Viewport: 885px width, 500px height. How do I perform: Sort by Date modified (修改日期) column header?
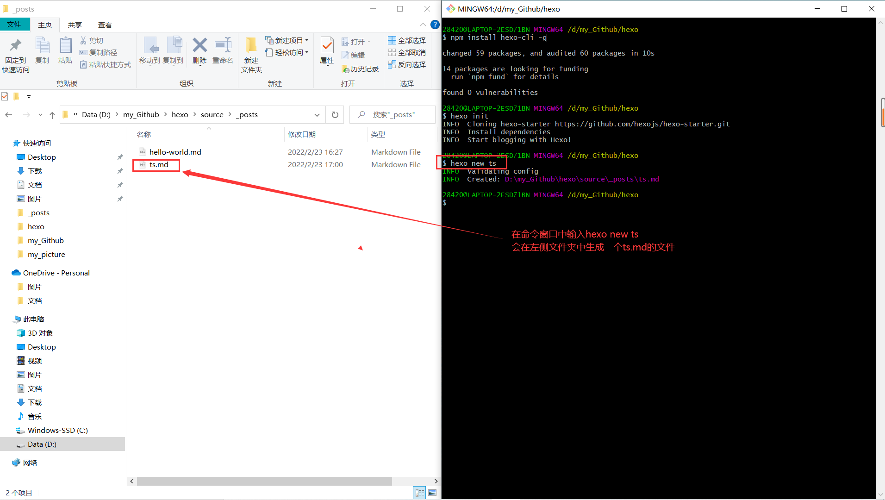click(302, 134)
